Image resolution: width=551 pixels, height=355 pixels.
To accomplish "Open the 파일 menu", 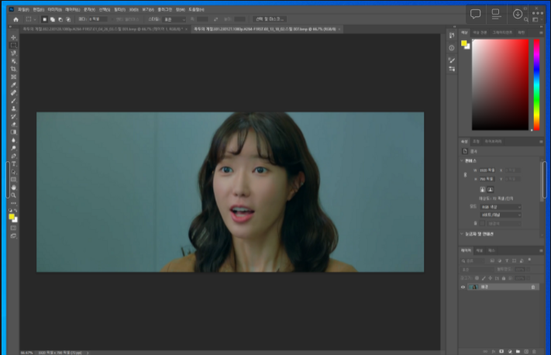I will (x=23, y=9).
